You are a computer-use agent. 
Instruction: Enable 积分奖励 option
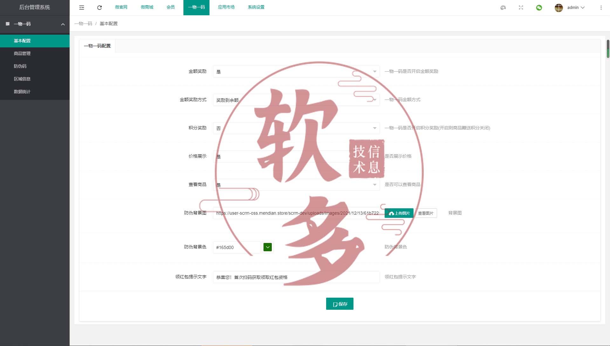tap(296, 128)
